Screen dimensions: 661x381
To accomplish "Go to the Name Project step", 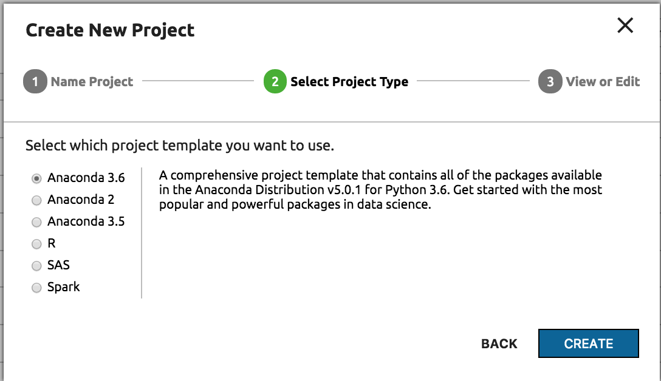I will 92,82.
